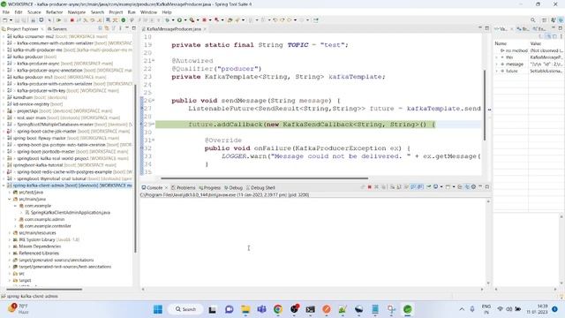Switch to the Progress tab
The width and height of the screenshot is (565, 318).
(x=210, y=188)
